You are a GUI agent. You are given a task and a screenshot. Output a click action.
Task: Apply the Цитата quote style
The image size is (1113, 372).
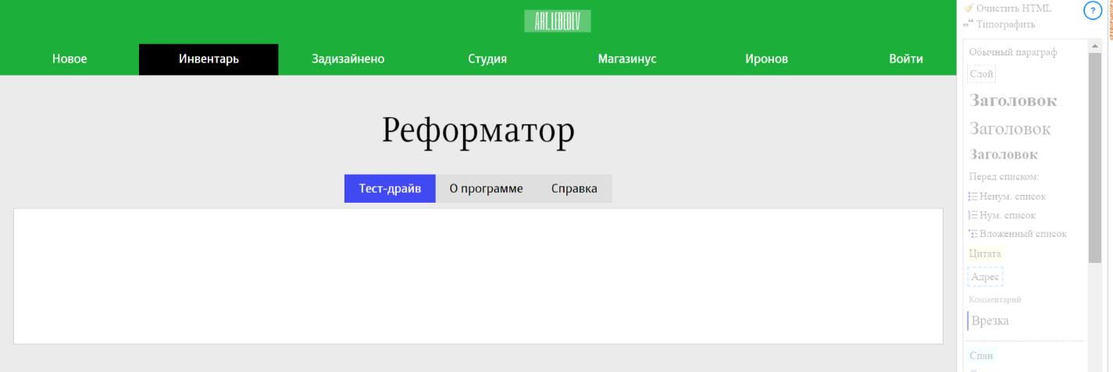[x=984, y=253]
